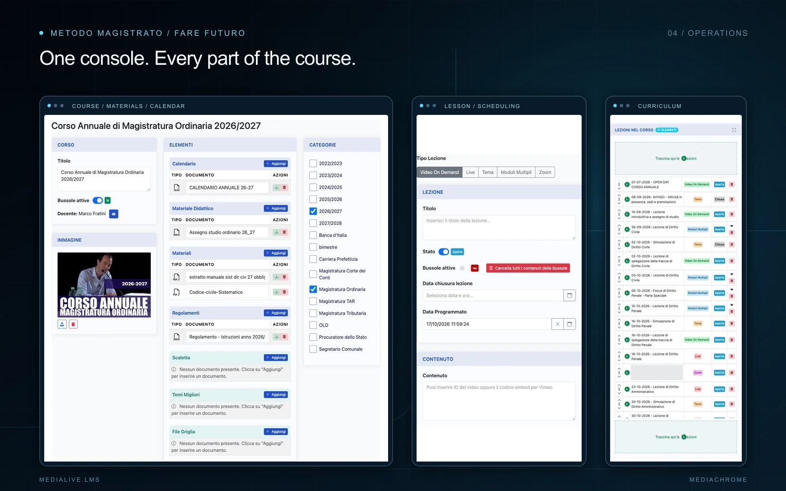Screen dimensions: 786x491
Task: Expand modules of 05-10-2026 Focus di Diritto Penale
Action: (x=731, y=290)
